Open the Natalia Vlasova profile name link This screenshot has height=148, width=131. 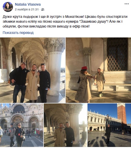pos(28,4)
